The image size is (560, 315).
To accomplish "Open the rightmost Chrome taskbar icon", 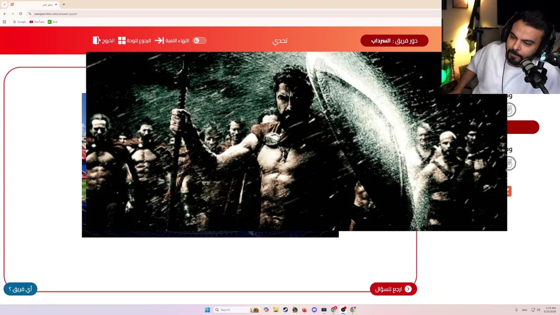I will (353, 310).
